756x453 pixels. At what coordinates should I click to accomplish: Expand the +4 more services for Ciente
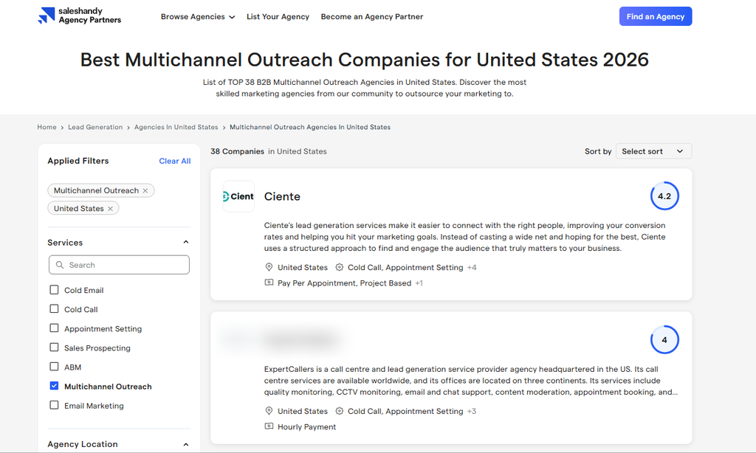tap(472, 268)
